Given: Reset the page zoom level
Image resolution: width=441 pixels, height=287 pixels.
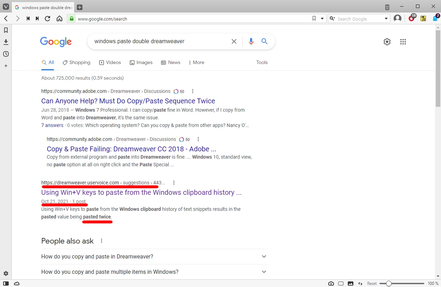Looking at the screenshot, I should pos(372,284).
